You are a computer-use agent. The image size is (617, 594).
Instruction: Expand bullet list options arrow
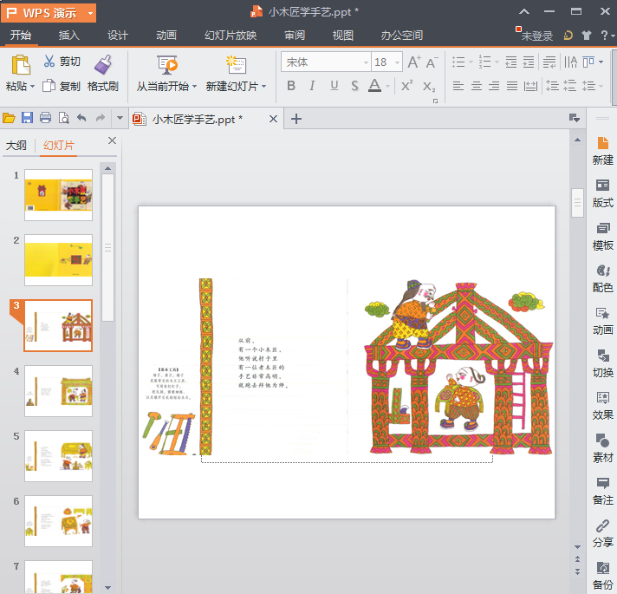pyautogui.click(x=471, y=62)
